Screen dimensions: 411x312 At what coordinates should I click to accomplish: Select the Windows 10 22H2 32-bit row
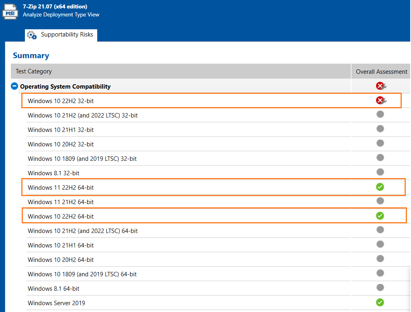coord(61,101)
